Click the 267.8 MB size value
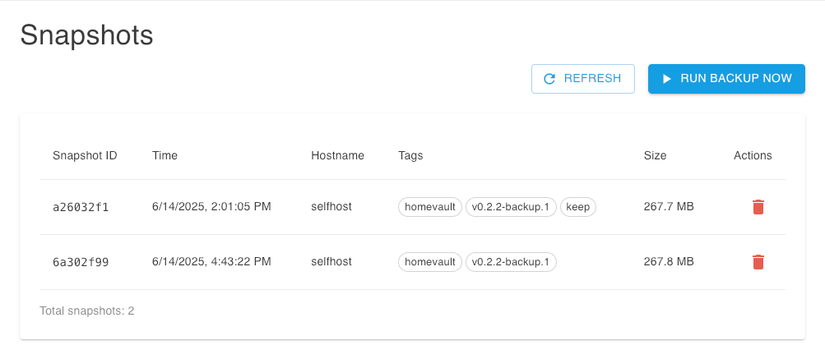The image size is (825, 359). (669, 261)
